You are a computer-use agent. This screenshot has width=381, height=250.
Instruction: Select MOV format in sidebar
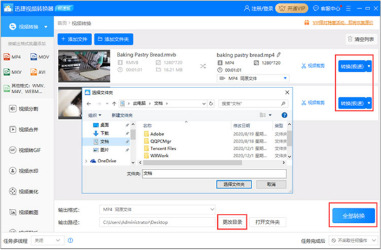39,57
